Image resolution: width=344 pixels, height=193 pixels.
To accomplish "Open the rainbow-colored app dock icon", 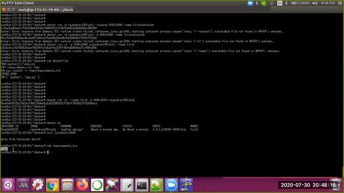I will 112,185.
